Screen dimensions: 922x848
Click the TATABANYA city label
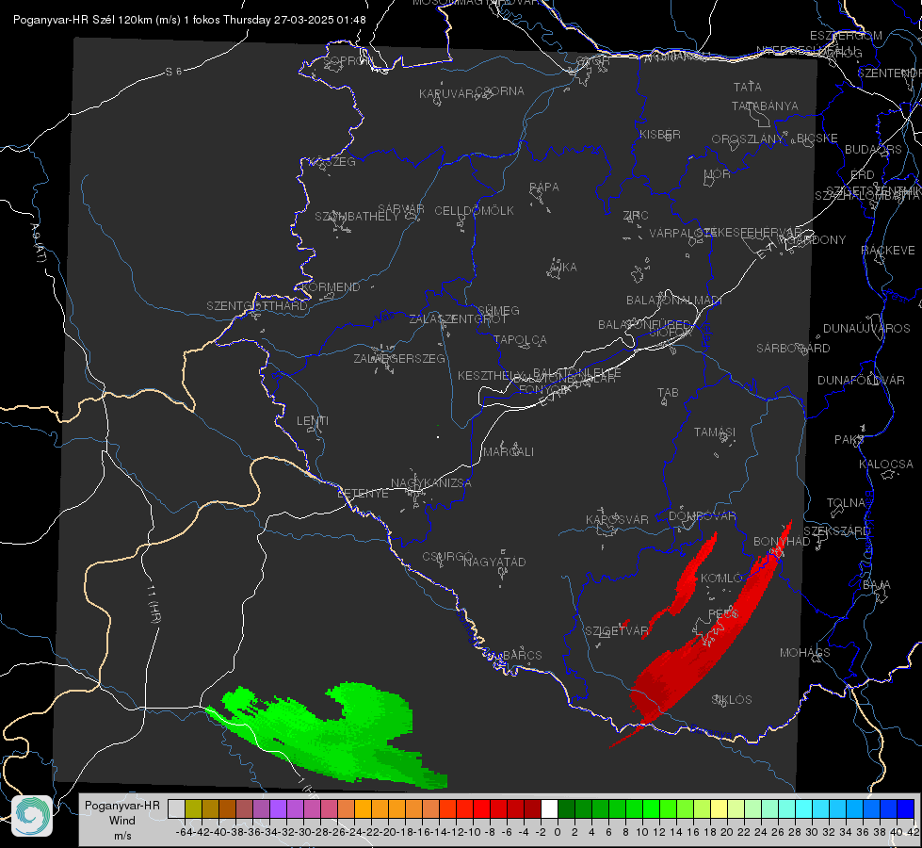[765, 106]
